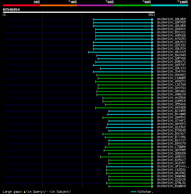Click the text UniRef100_B1WWX9
This screenshot has width=191, height=194.
pos(171,186)
